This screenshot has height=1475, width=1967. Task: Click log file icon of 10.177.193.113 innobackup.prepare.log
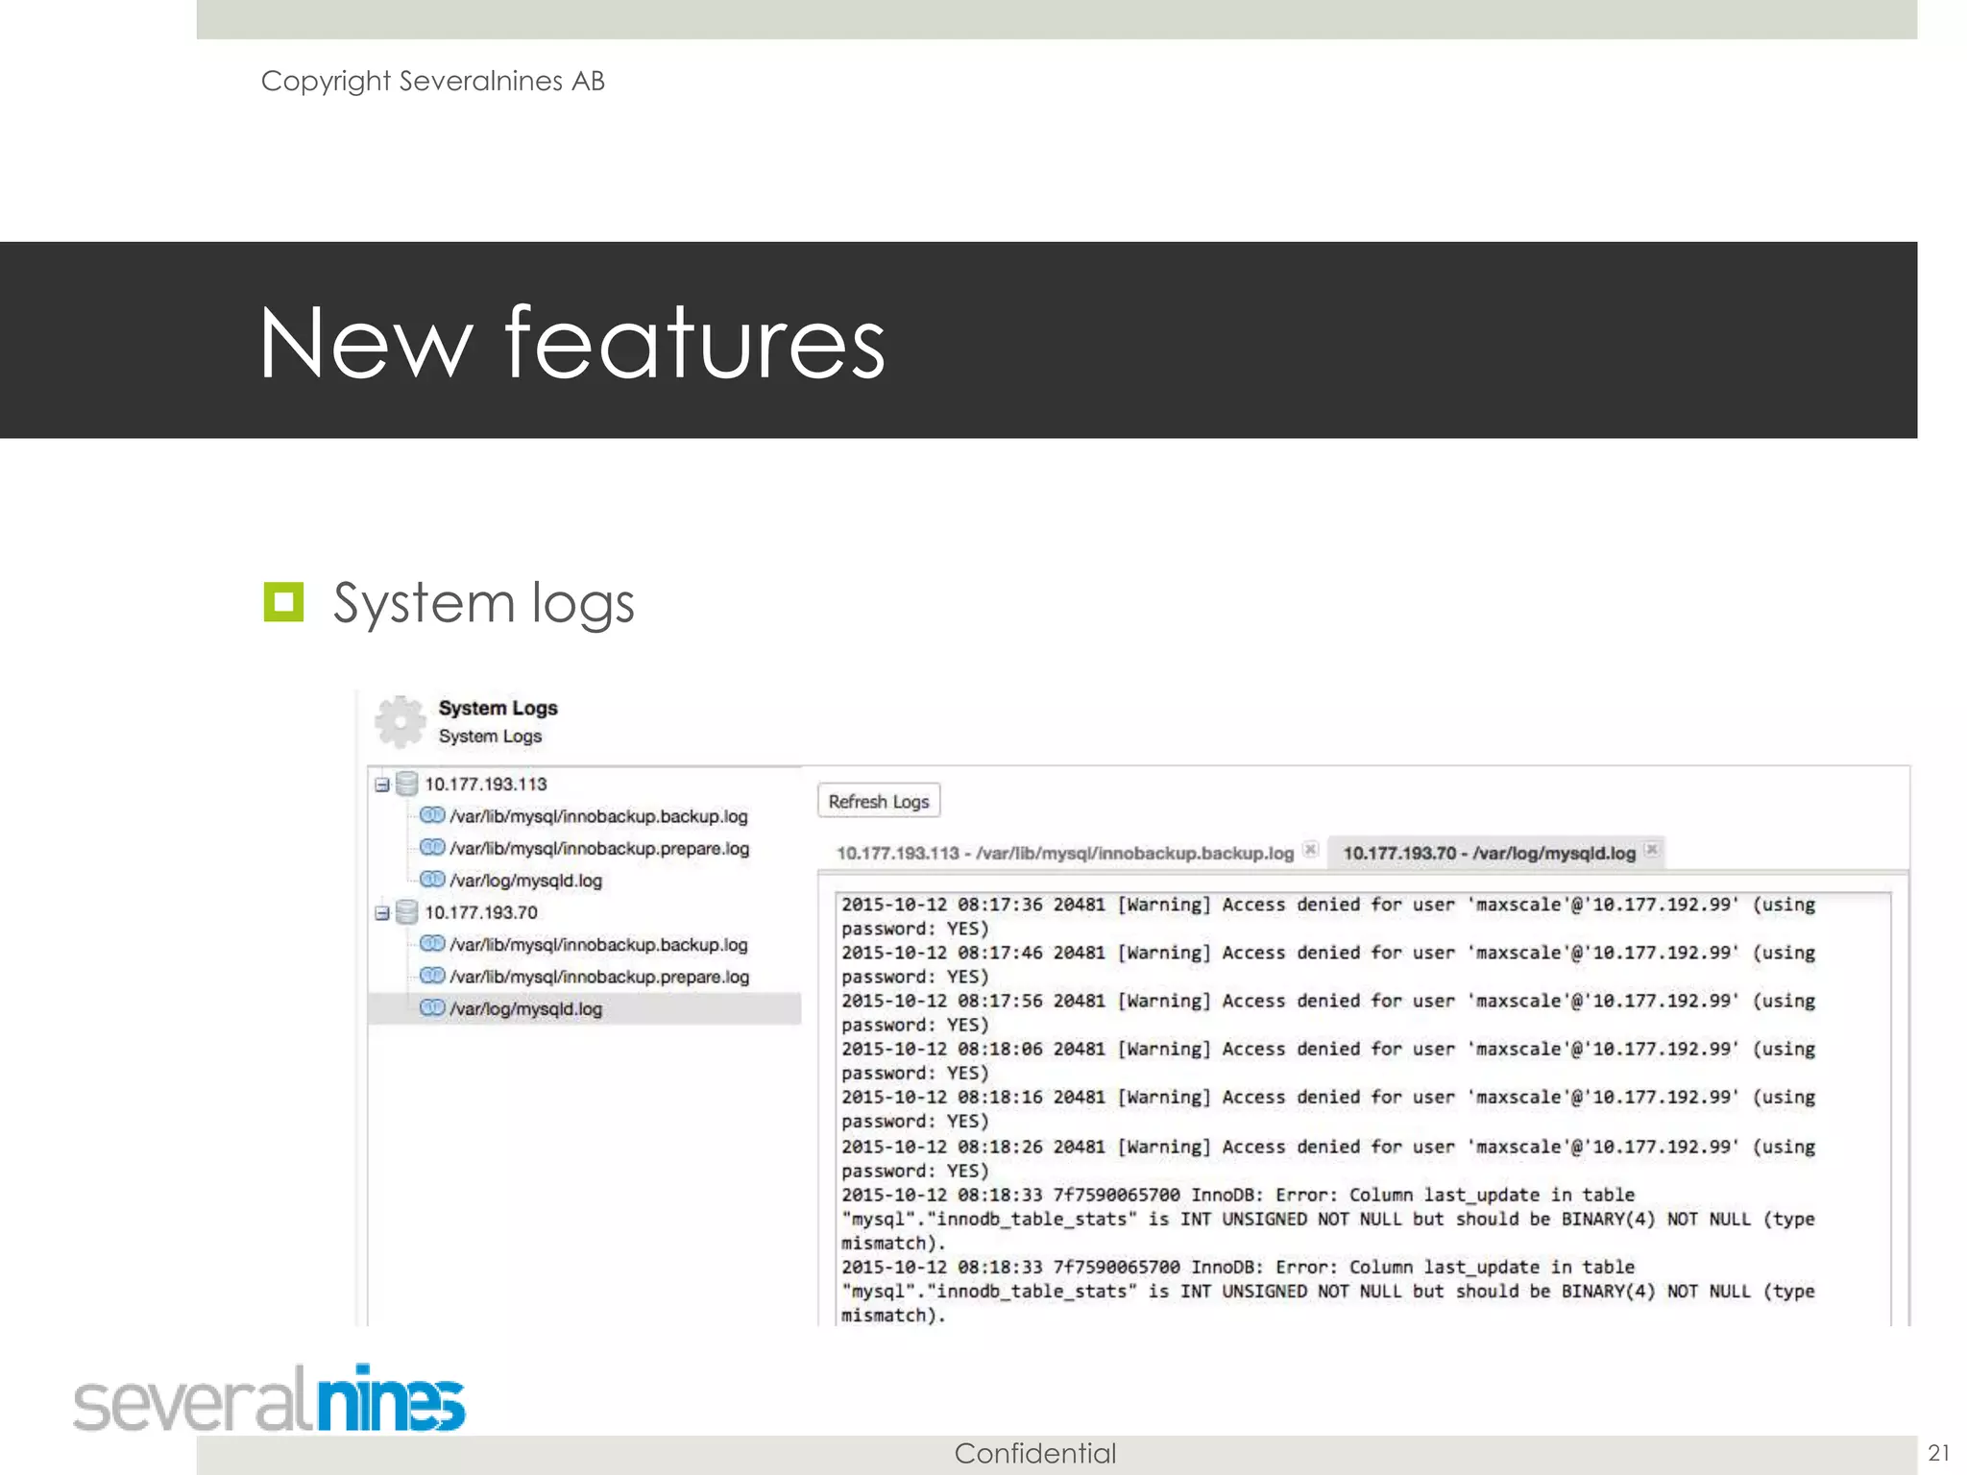pyautogui.click(x=433, y=847)
